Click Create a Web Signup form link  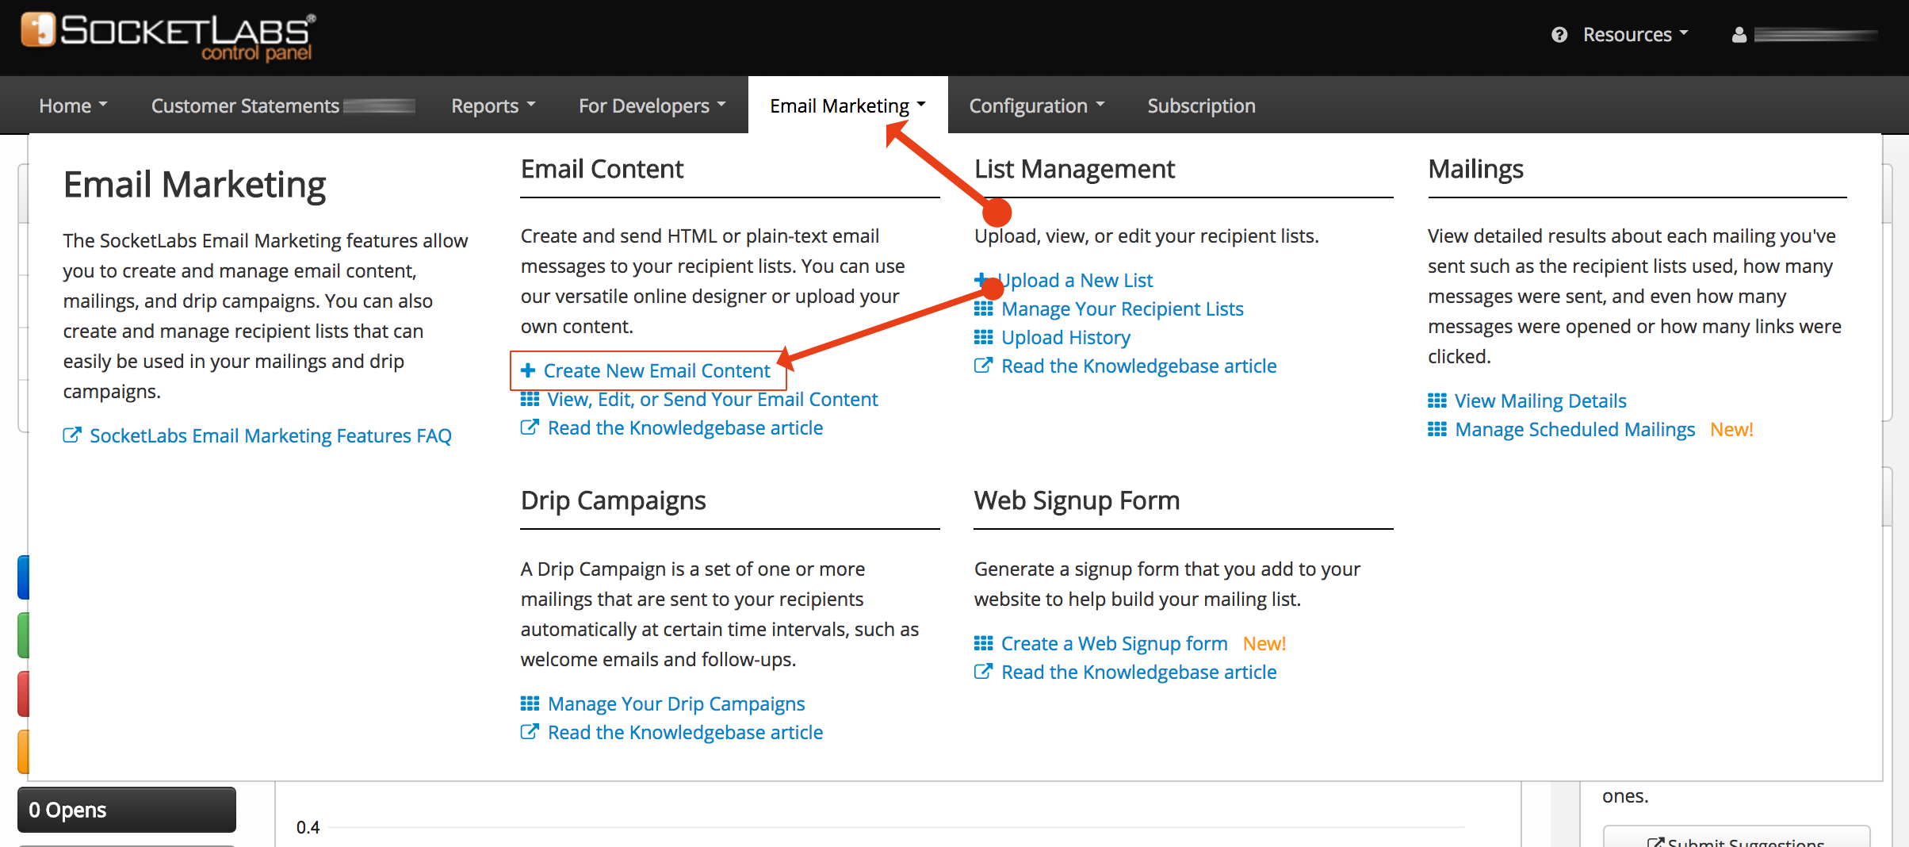(1114, 643)
